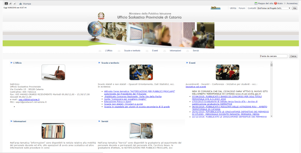Viewport: 301px width, 153px height.
Task: Click the Informazioni section heading
Action: pos(20,121)
